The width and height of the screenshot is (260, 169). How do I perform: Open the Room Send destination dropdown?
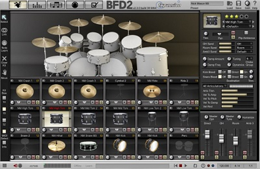(245, 48)
